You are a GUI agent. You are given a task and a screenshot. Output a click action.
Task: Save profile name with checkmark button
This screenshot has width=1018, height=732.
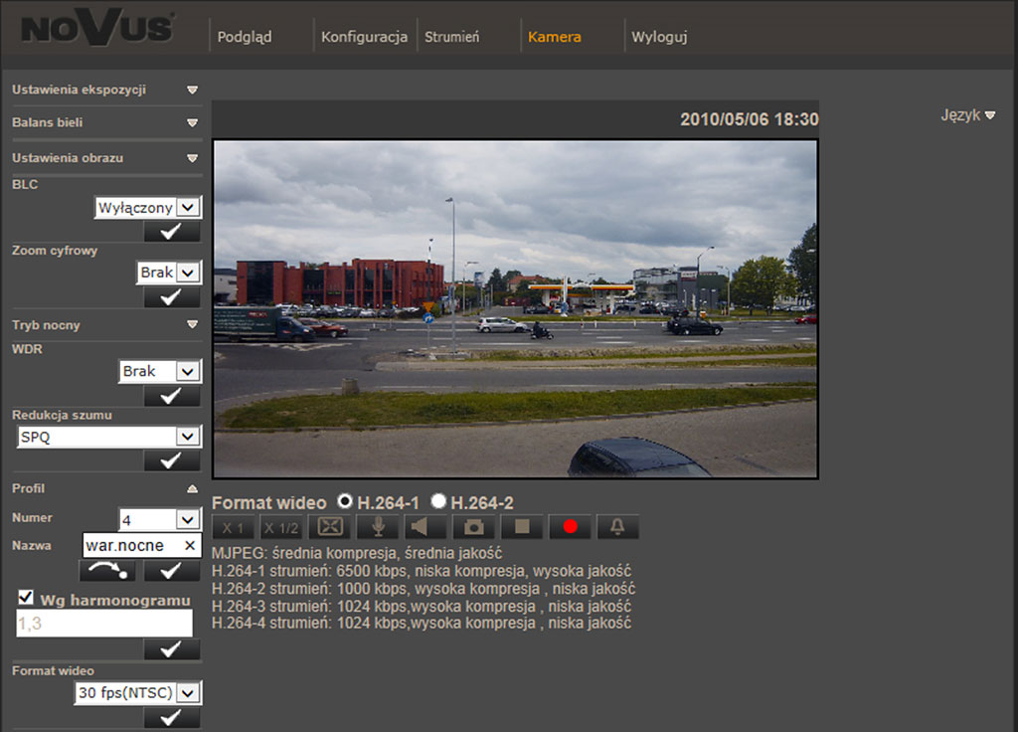171,570
